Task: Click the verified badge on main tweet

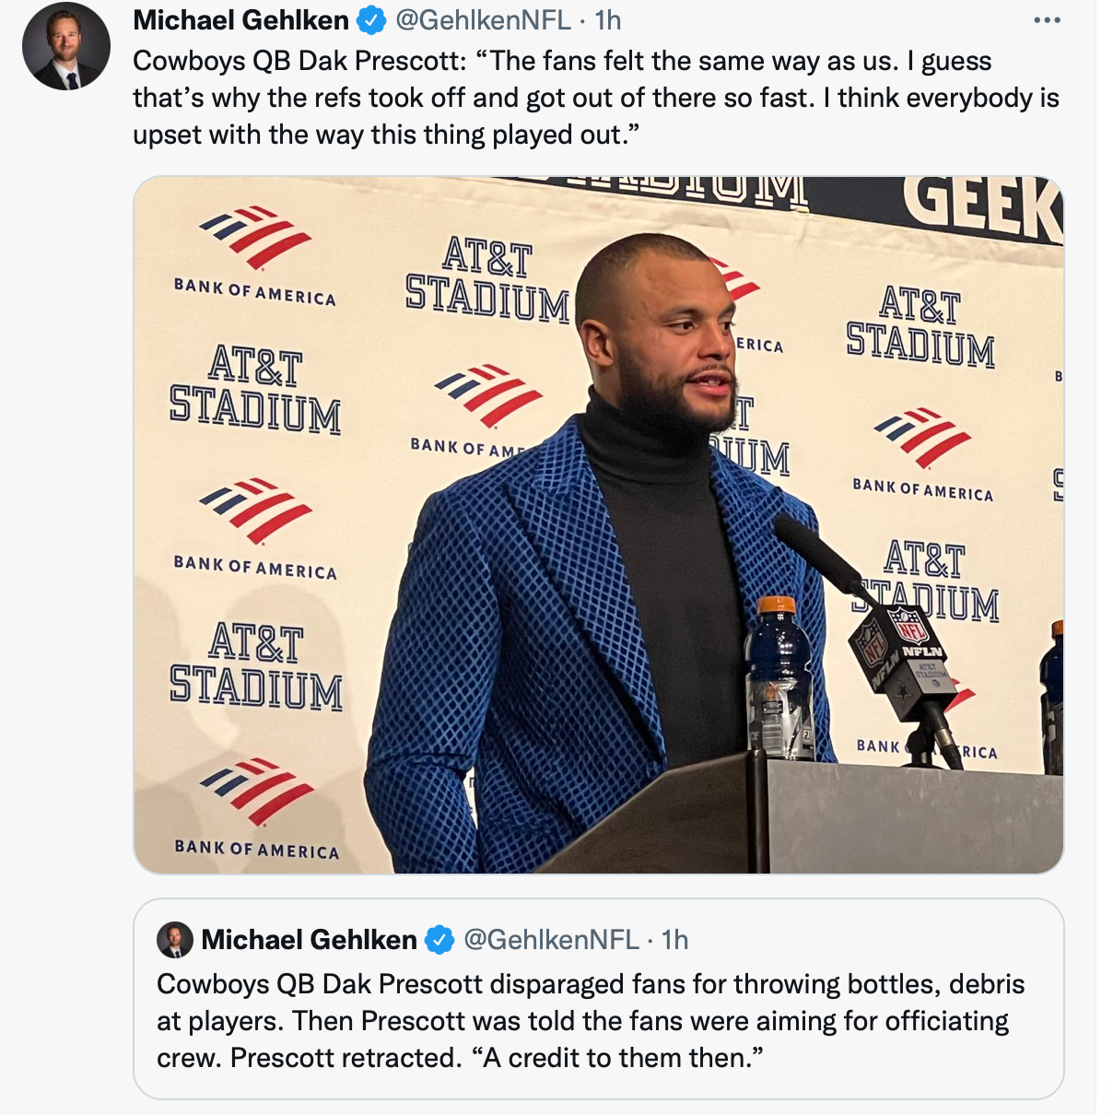Action: pos(371,19)
